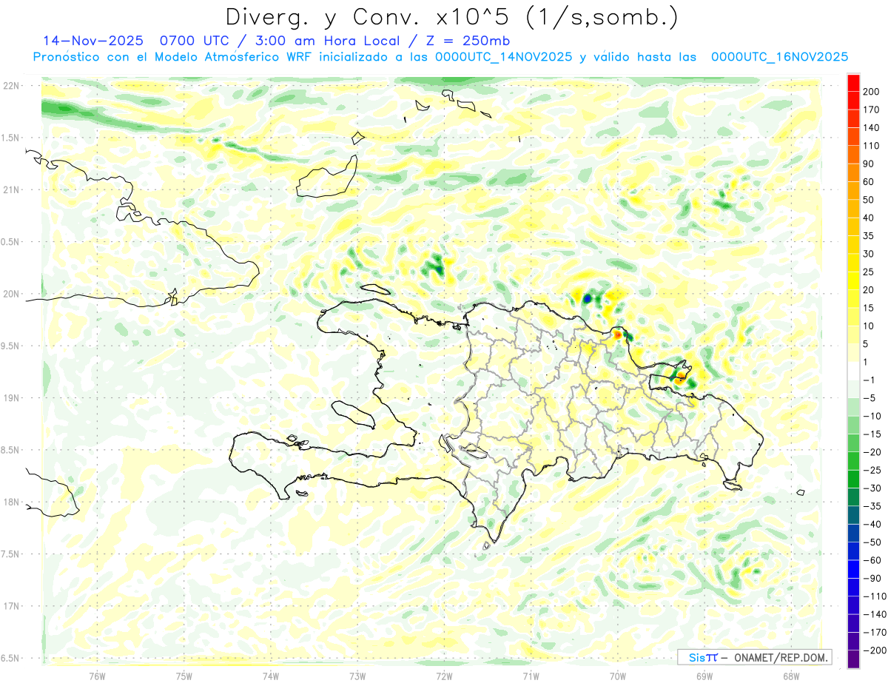888x686 pixels.
Task: Click the '76W' longitude label
Action: 97,676
